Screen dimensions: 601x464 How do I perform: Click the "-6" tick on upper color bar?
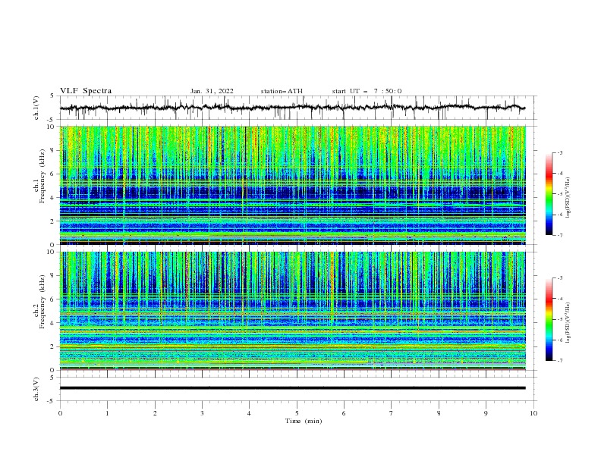pos(560,215)
